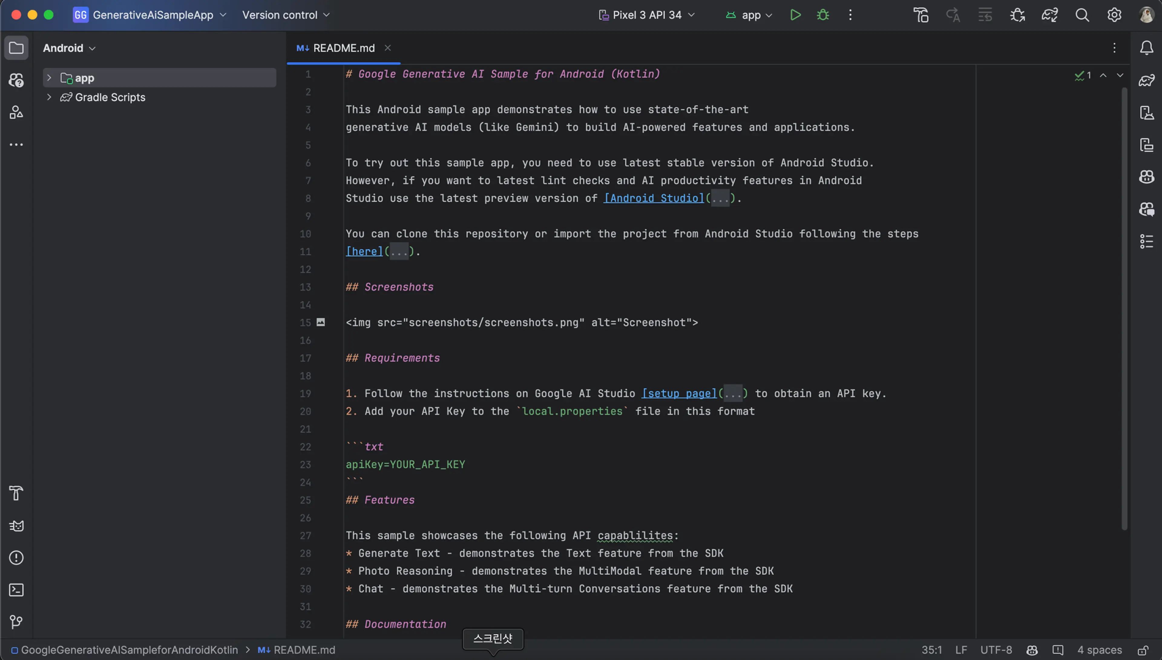Image resolution: width=1162 pixels, height=660 pixels.
Task: Open Search Everywhere magnifier
Action: 1082,15
